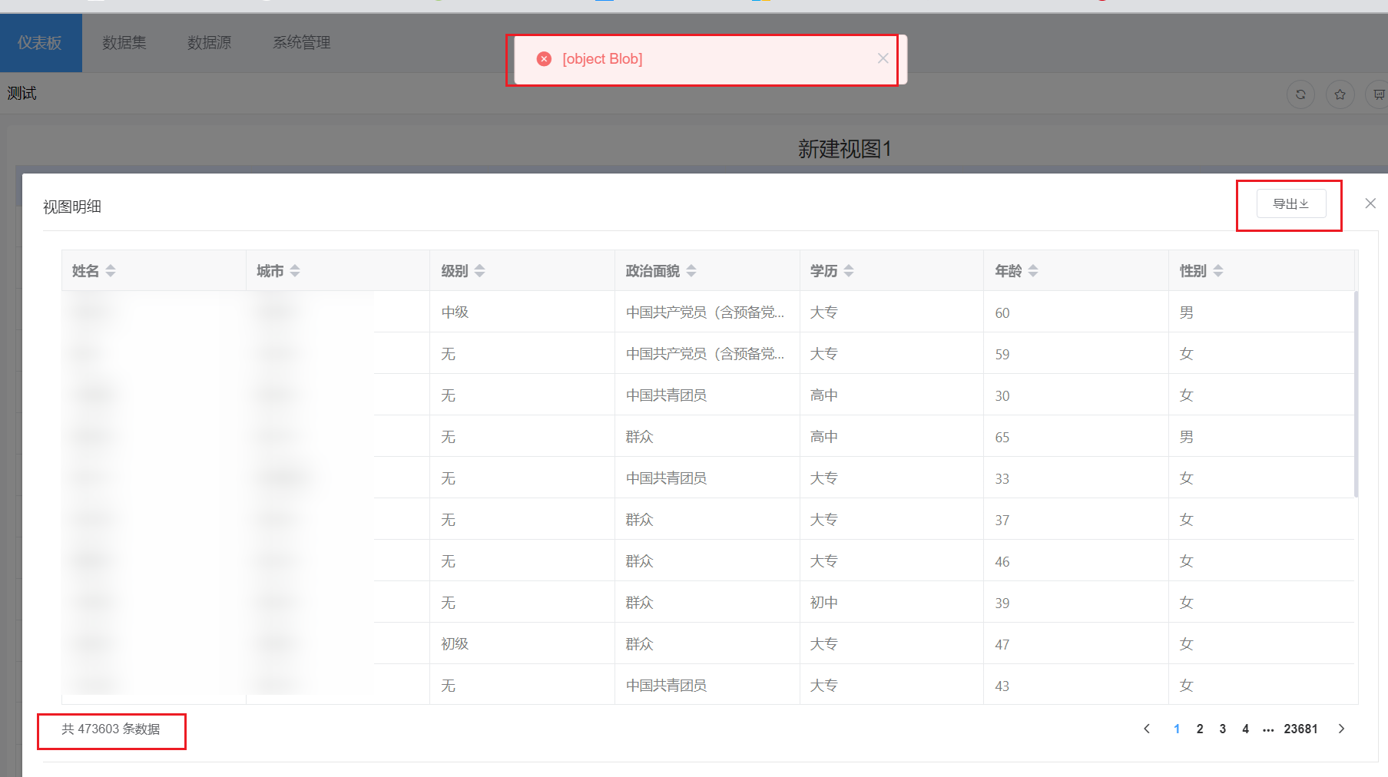
Task: Click the 初级 level cell
Action: 522,643
